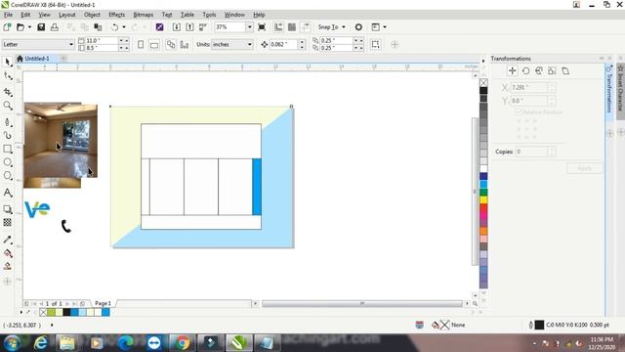Click the nudge distance 0.062 field
This screenshot has height=352, width=625.
click(x=283, y=44)
